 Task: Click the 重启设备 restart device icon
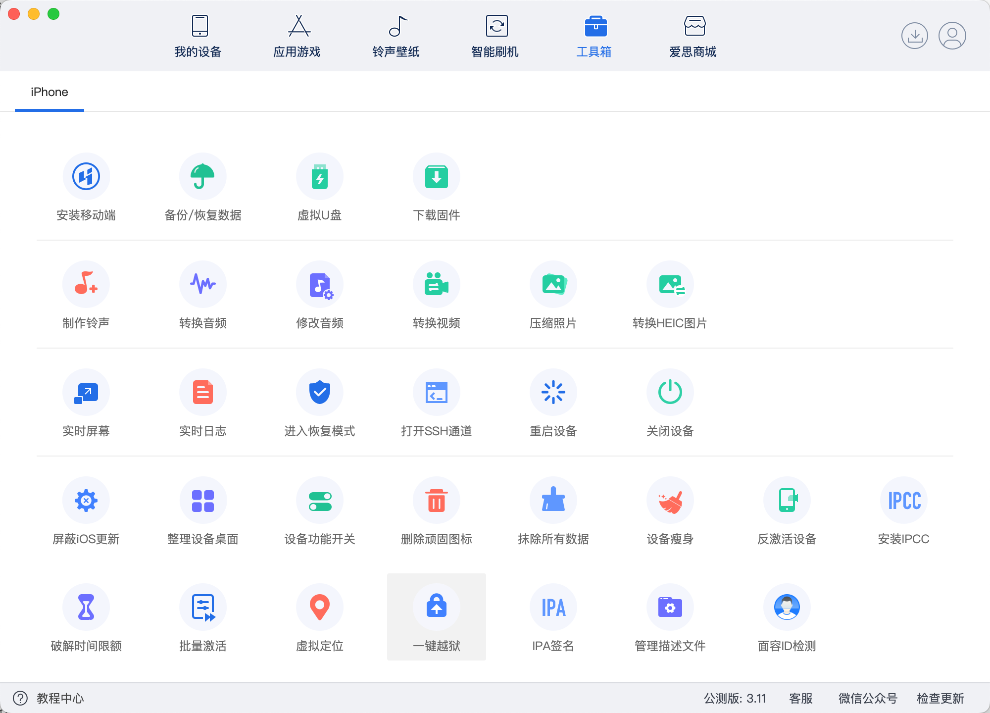[x=553, y=392]
